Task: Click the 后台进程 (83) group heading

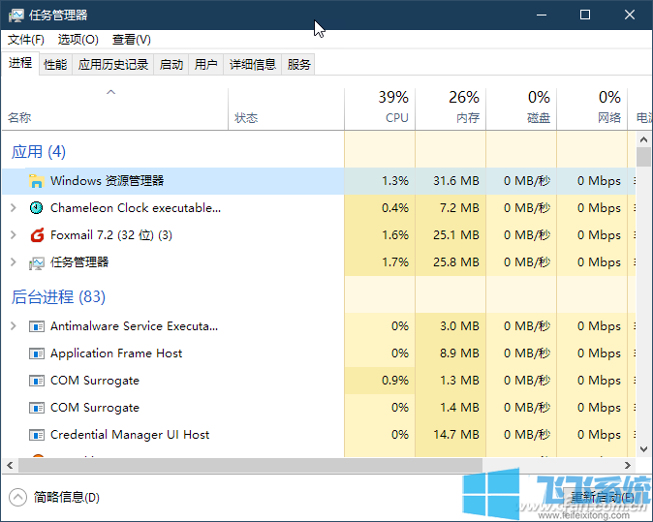Action: click(x=58, y=296)
